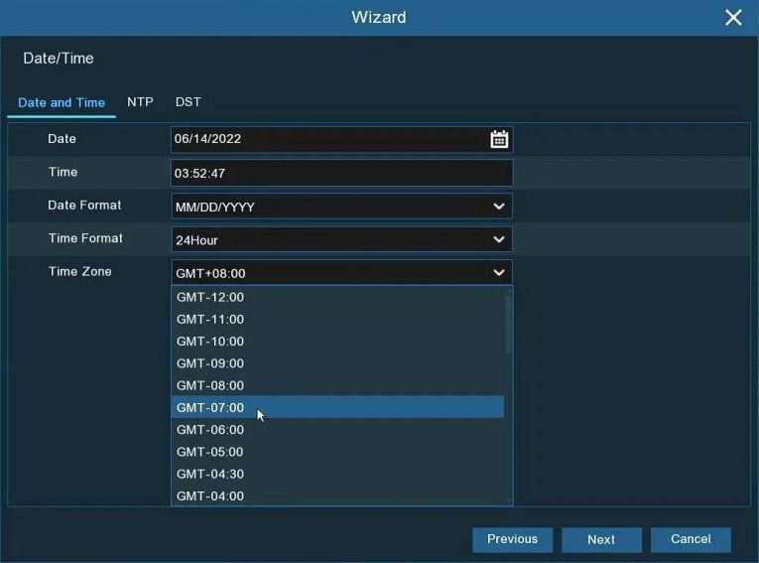The width and height of the screenshot is (759, 563).
Task: Choose the GMT-04:00 entry
Action: (337, 495)
